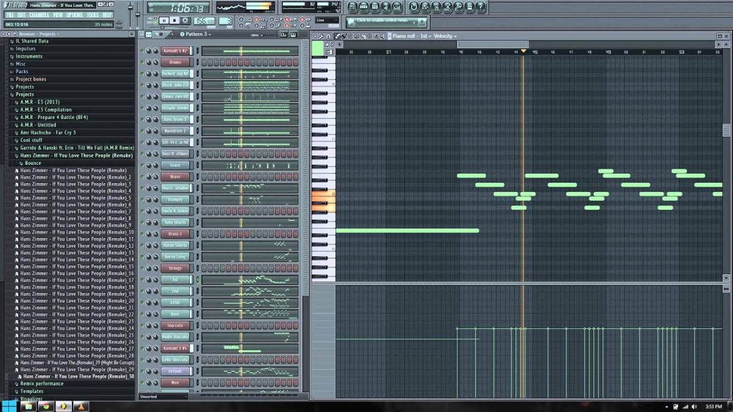
Task: Click the Windows Start button
Action: (9, 407)
